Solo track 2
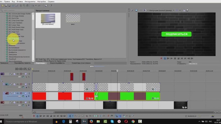 click(29, 84)
